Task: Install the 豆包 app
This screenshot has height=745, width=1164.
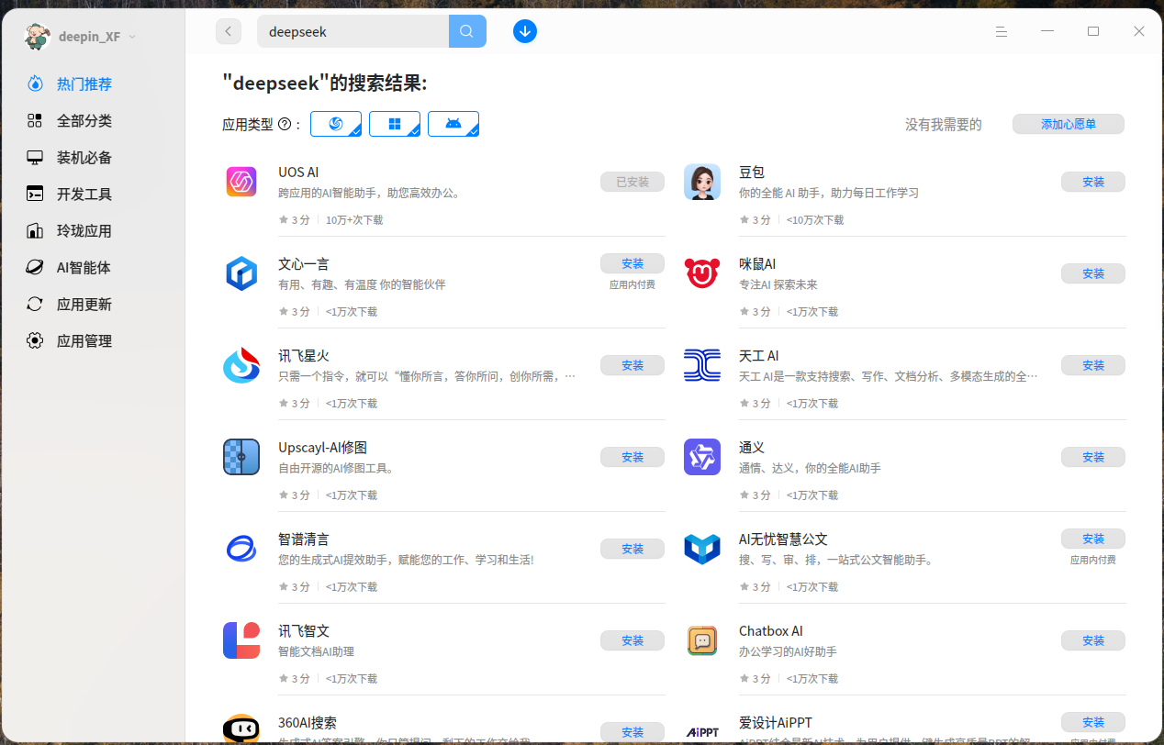Action: point(1093,182)
